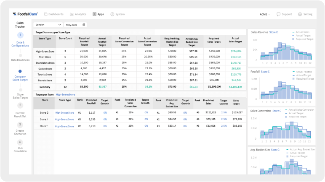This screenshot has height=182, width=325.
Task: Click High-StreetStore type link in Store G row
Action: [65, 113]
